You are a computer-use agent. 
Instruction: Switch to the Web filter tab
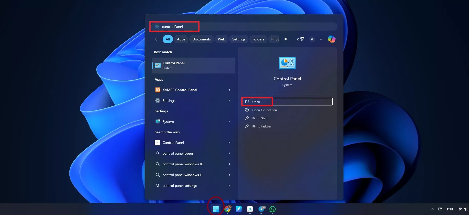pos(222,39)
